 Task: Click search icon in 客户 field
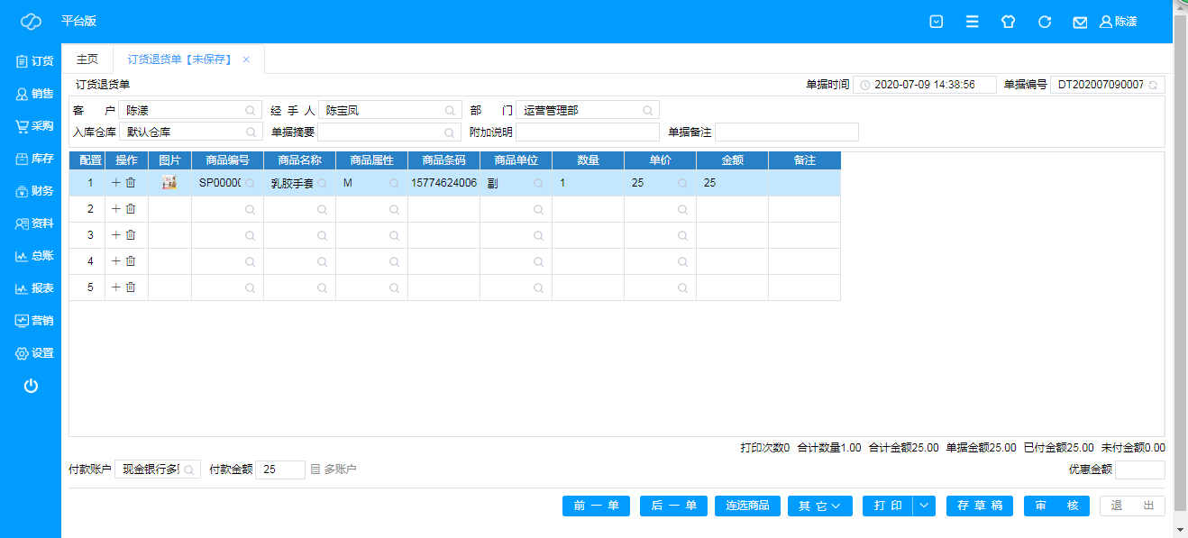tap(251, 110)
